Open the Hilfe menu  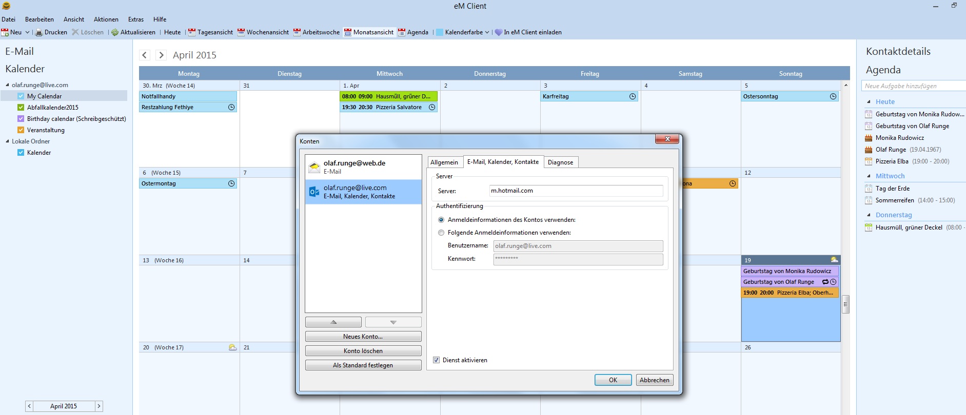(x=160, y=19)
